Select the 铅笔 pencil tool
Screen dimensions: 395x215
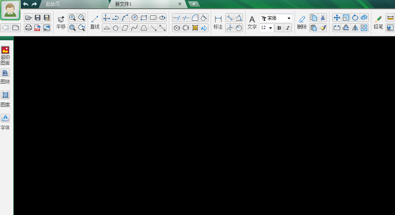pos(378,22)
